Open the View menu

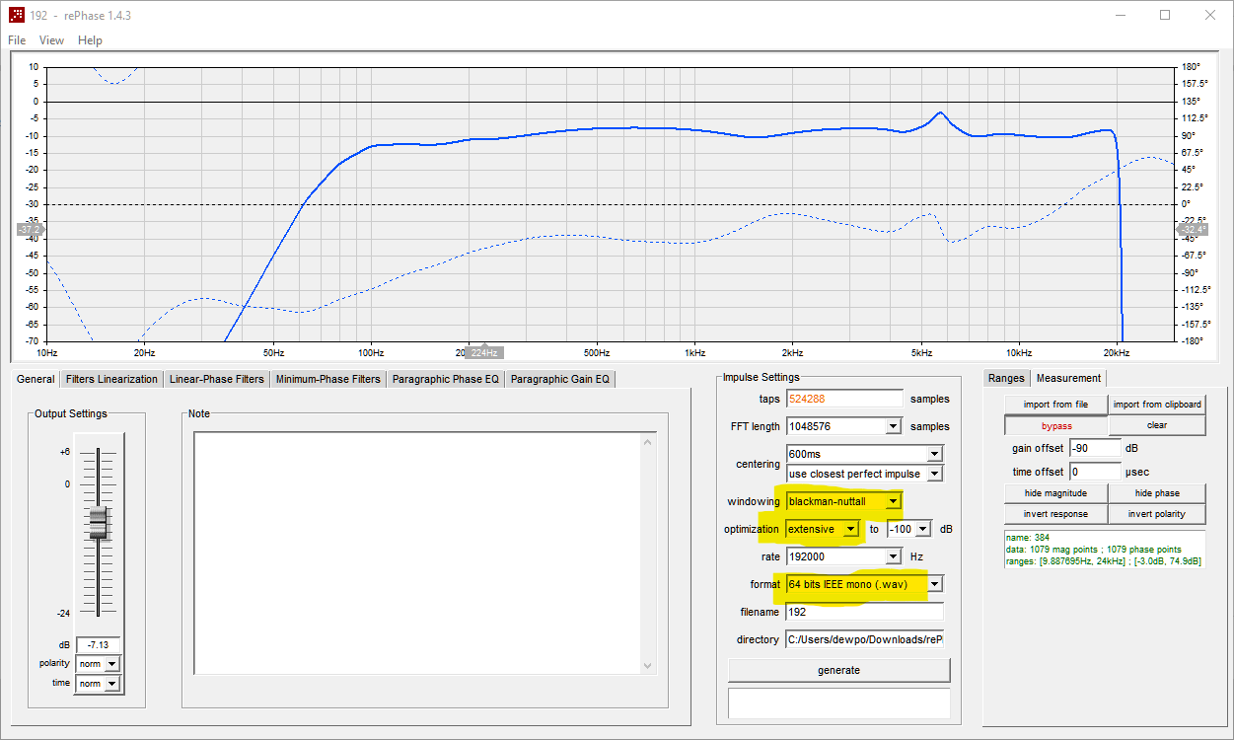(51, 40)
